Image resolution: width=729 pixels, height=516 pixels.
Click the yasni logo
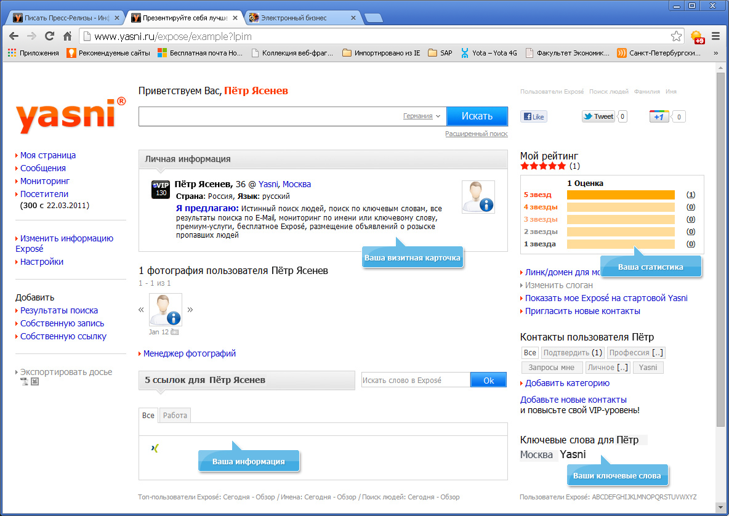[70, 115]
